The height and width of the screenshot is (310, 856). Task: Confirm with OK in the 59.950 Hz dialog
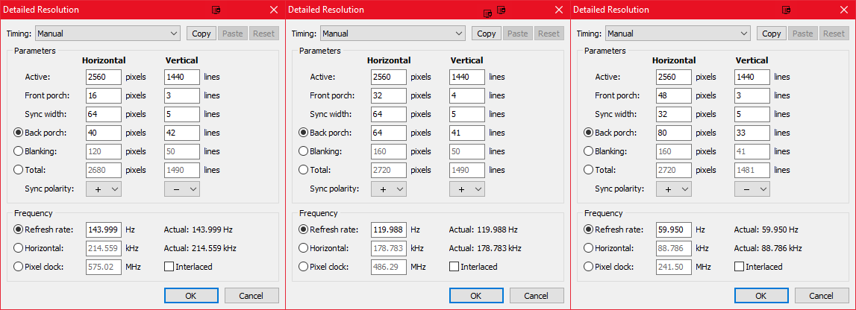[760, 296]
